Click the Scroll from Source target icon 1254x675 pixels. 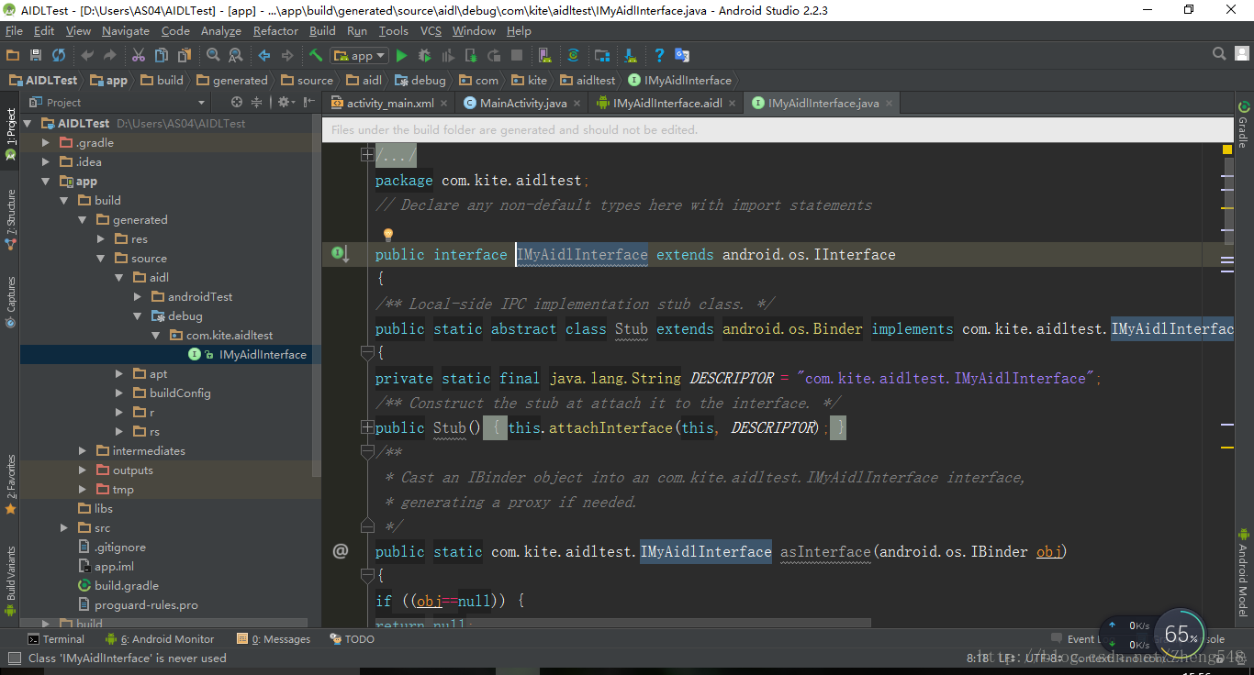click(x=237, y=103)
